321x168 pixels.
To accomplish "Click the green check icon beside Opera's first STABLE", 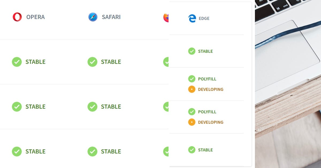I will click(17, 62).
